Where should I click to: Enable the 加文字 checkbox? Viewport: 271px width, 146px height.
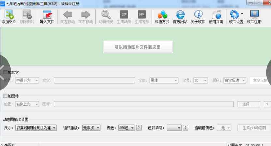click(x=5, y=72)
